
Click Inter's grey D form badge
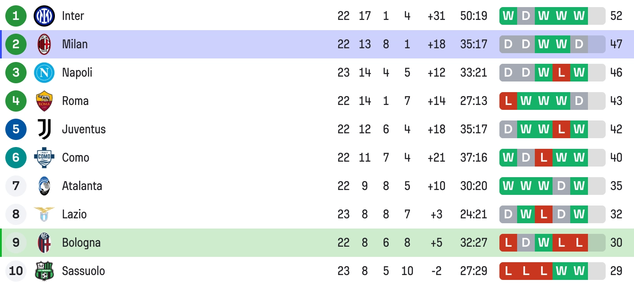point(526,16)
